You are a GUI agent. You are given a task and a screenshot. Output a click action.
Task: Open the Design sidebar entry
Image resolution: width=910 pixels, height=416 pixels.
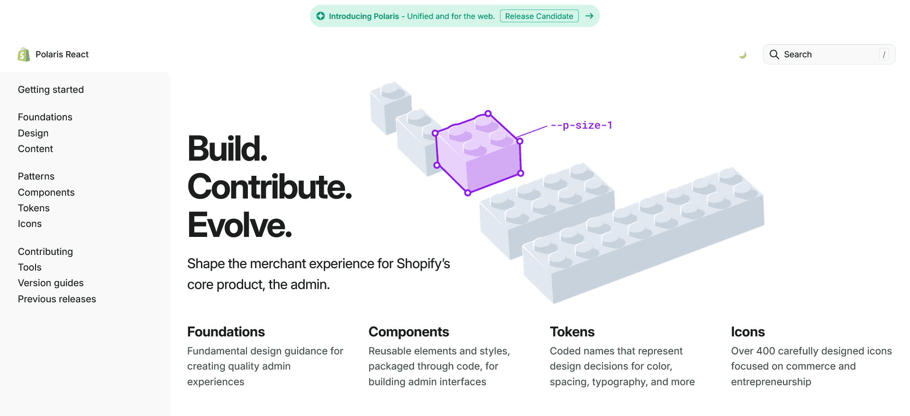point(33,133)
